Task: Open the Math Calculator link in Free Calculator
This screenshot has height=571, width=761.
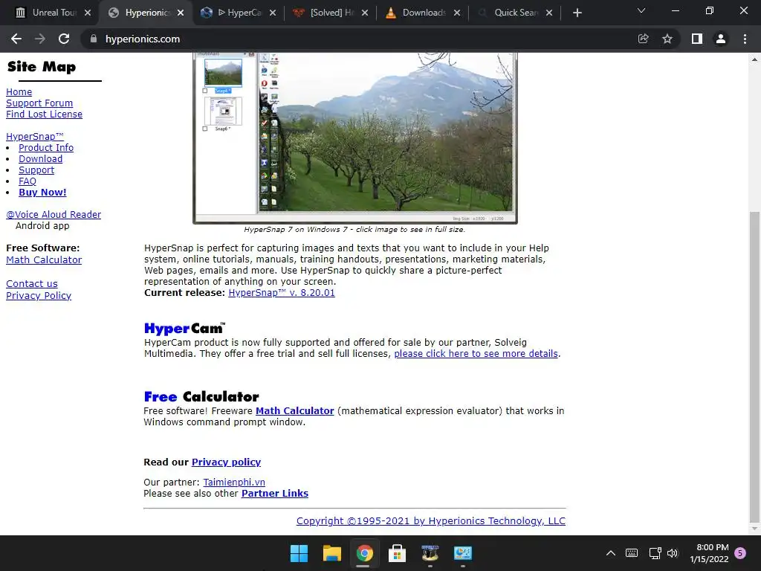Action: pyautogui.click(x=294, y=410)
